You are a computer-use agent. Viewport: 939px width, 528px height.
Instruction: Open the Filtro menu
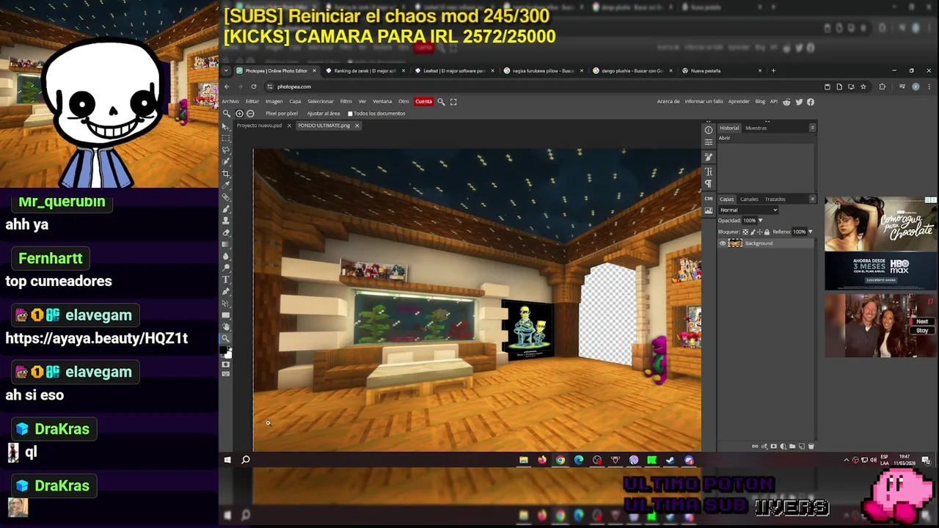tap(346, 101)
